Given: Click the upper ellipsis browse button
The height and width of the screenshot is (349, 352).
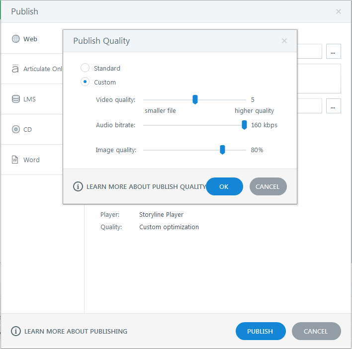Looking at the screenshot, I should coord(334,51).
